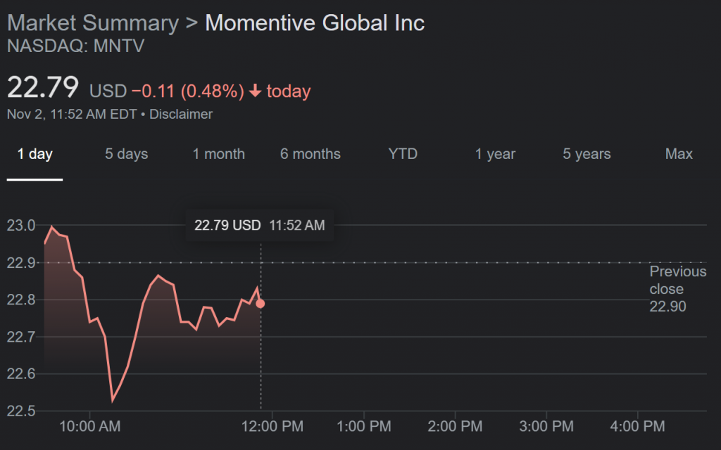Select the 1 day tab
This screenshot has height=450, width=721.
tap(35, 154)
